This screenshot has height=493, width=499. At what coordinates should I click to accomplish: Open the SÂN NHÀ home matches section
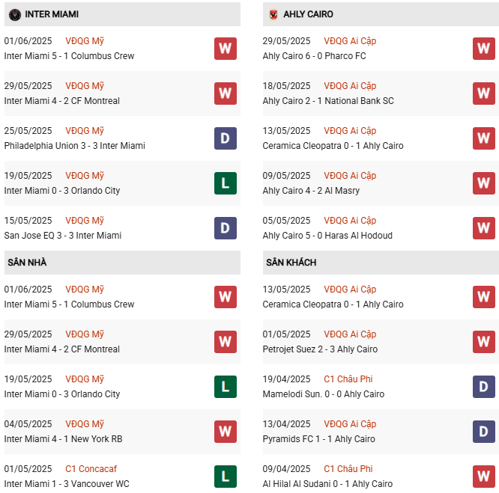pyautogui.click(x=27, y=263)
